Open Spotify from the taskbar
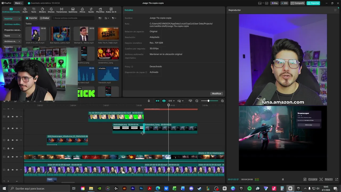Image resolution: width=341 pixels, height=192 pixels. pyautogui.click(x=249, y=189)
